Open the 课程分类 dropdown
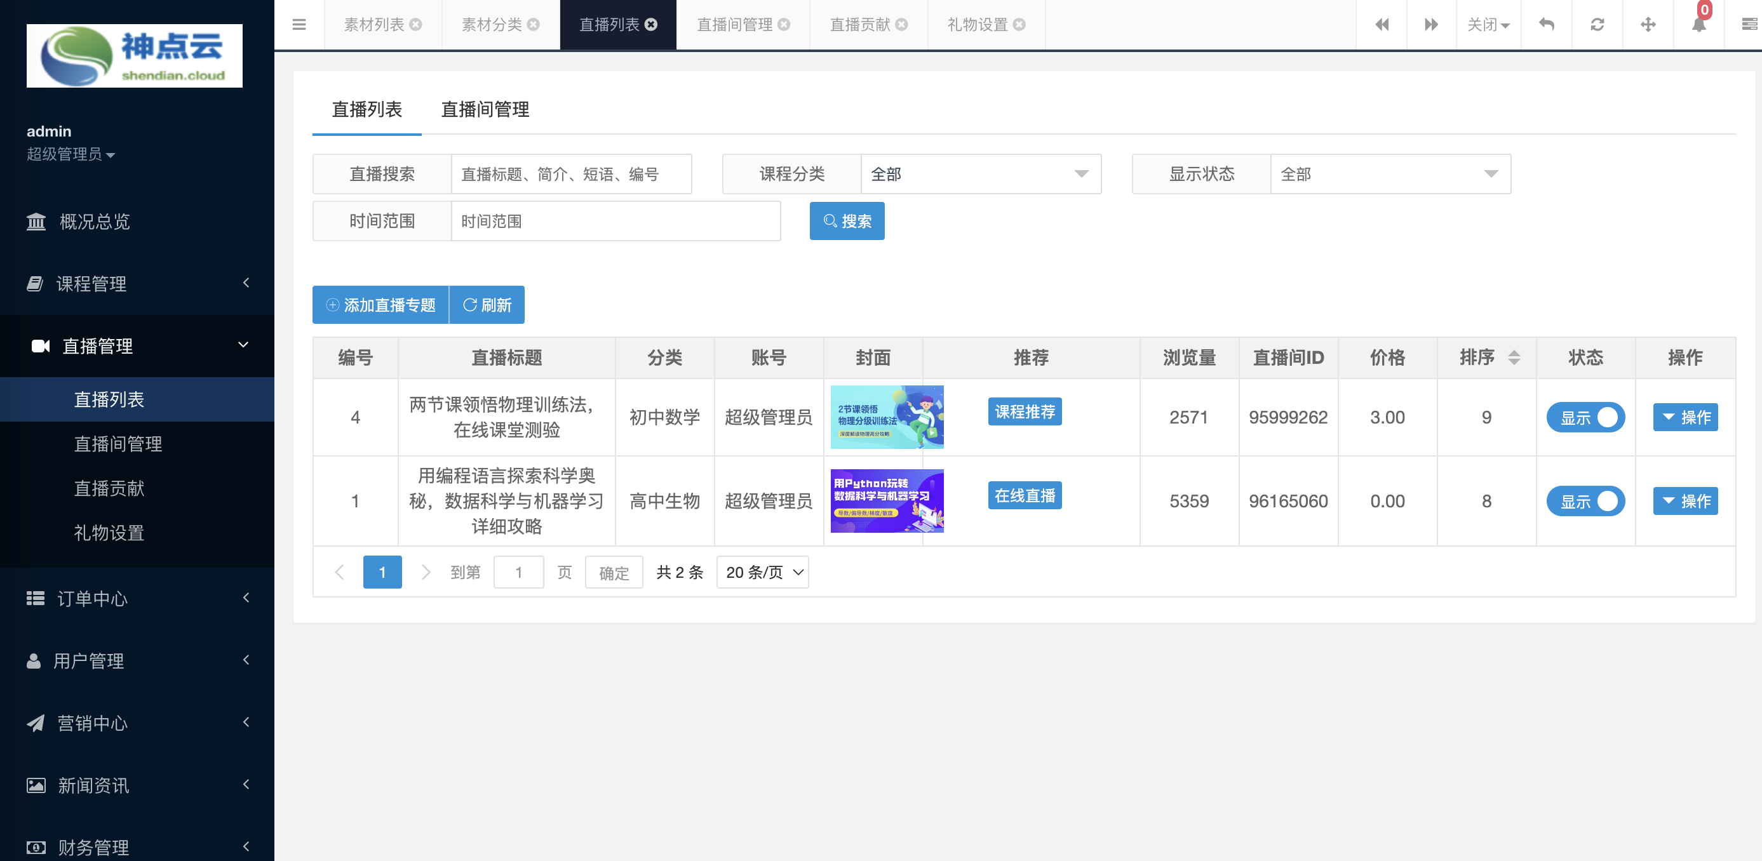This screenshot has height=861, width=1762. click(979, 174)
